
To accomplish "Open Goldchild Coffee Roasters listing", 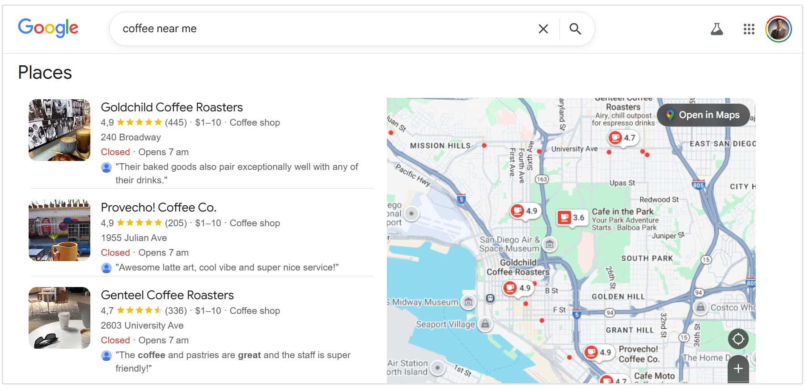I will pyautogui.click(x=172, y=107).
